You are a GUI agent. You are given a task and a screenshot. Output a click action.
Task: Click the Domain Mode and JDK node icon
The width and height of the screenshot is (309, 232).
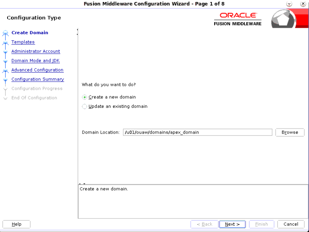(5, 61)
